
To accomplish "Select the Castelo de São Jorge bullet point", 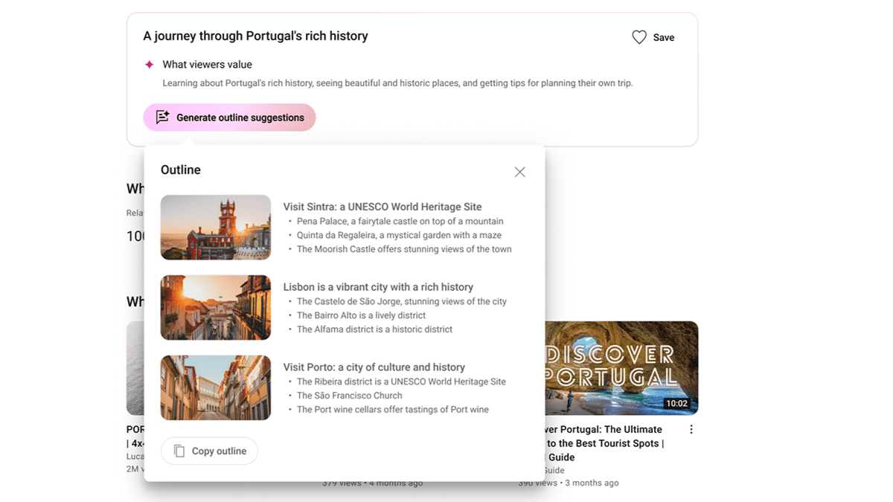I will pos(402,301).
